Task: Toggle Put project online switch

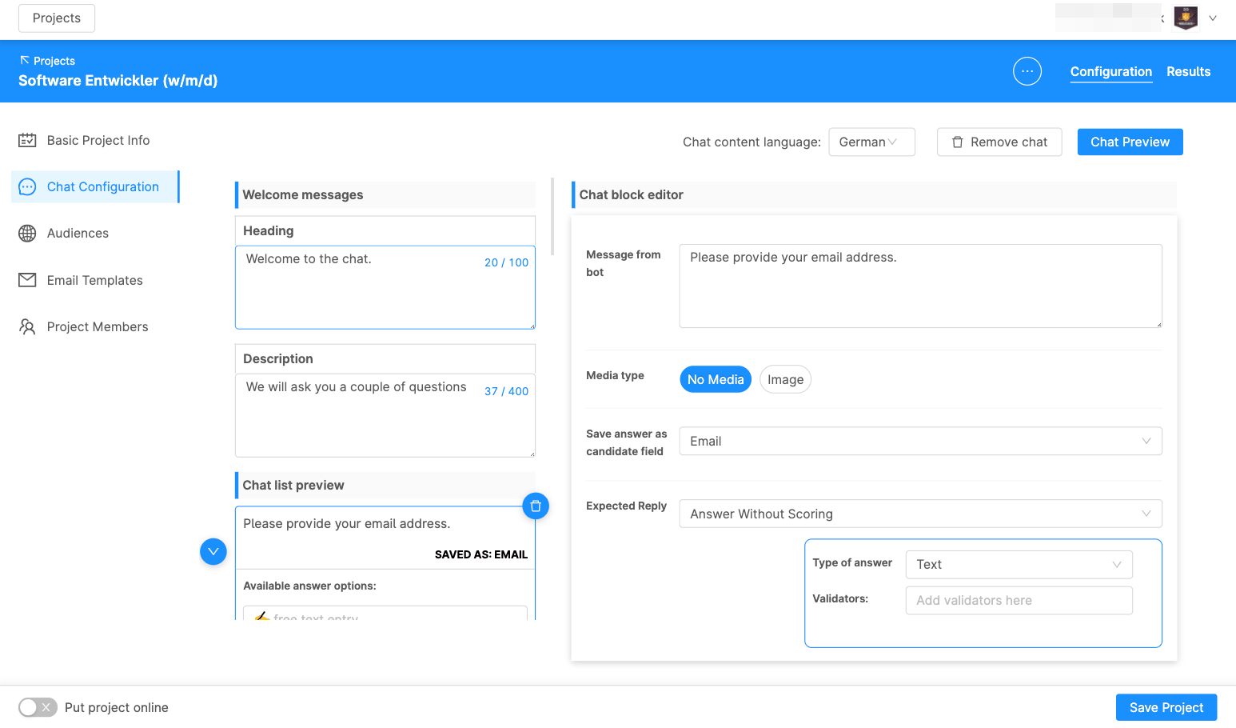Action: (38, 707)
